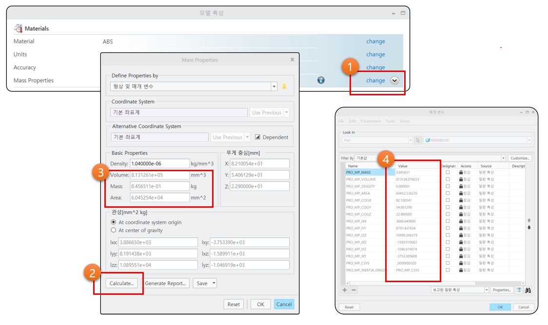Viewport: 548px width, 325px height.
Task: Check Designate for PRO_MP_IXX
Action: 448,221
